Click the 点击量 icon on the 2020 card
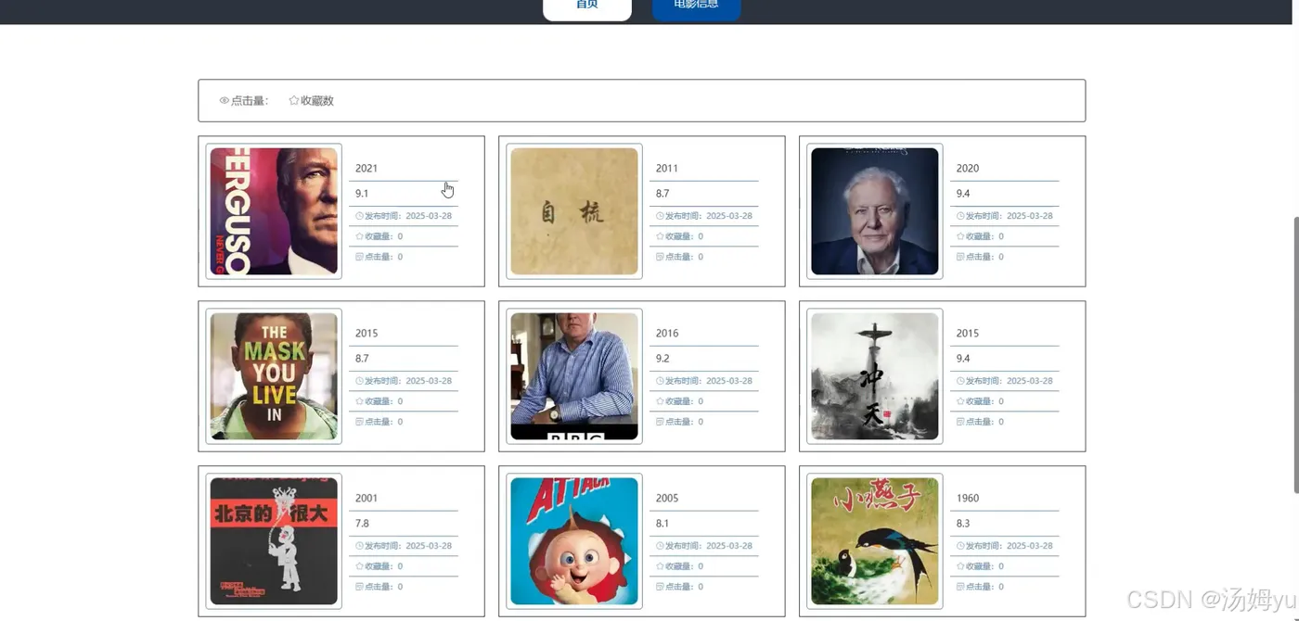Viewport: 1299px width, 621px height. pyautogui.click(x=960, y=257)
